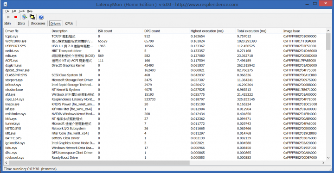The width and height of the screenshot is (334, 173).
Task: Switch to the Main tab
Action: tap(7, 24)
